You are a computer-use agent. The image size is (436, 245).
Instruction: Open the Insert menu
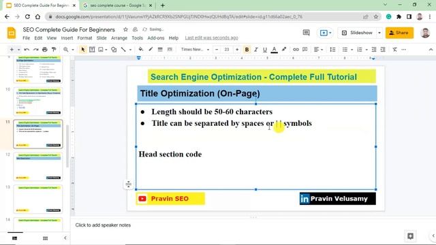tap(67, 38)
